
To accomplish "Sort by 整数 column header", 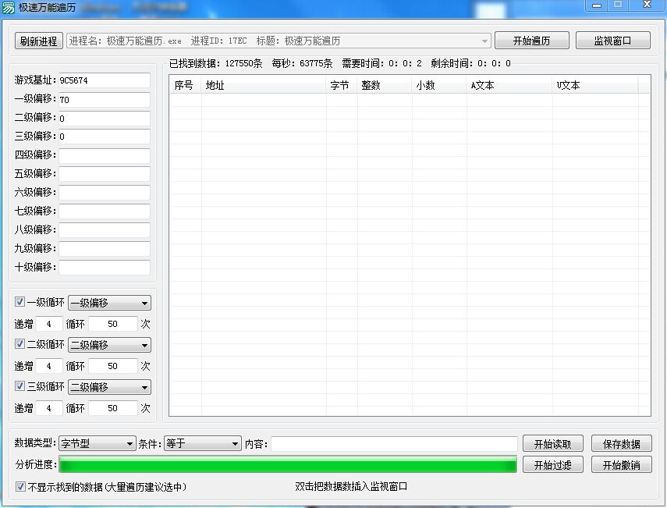I will pyautogui.click(x=385, y=85).
